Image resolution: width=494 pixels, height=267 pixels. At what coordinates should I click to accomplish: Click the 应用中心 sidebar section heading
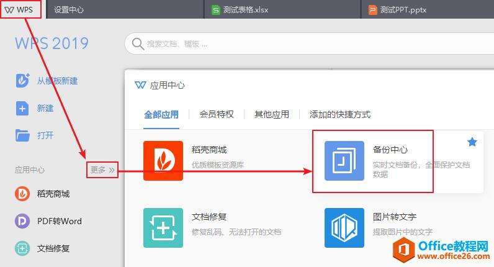(x=30, y=170)
